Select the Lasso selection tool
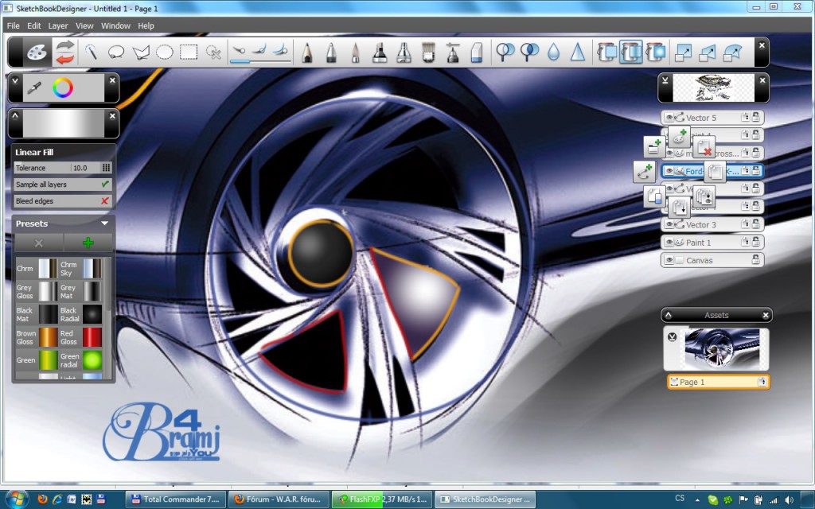The width and height of the screenshot is (815, 509). [115, 52]
